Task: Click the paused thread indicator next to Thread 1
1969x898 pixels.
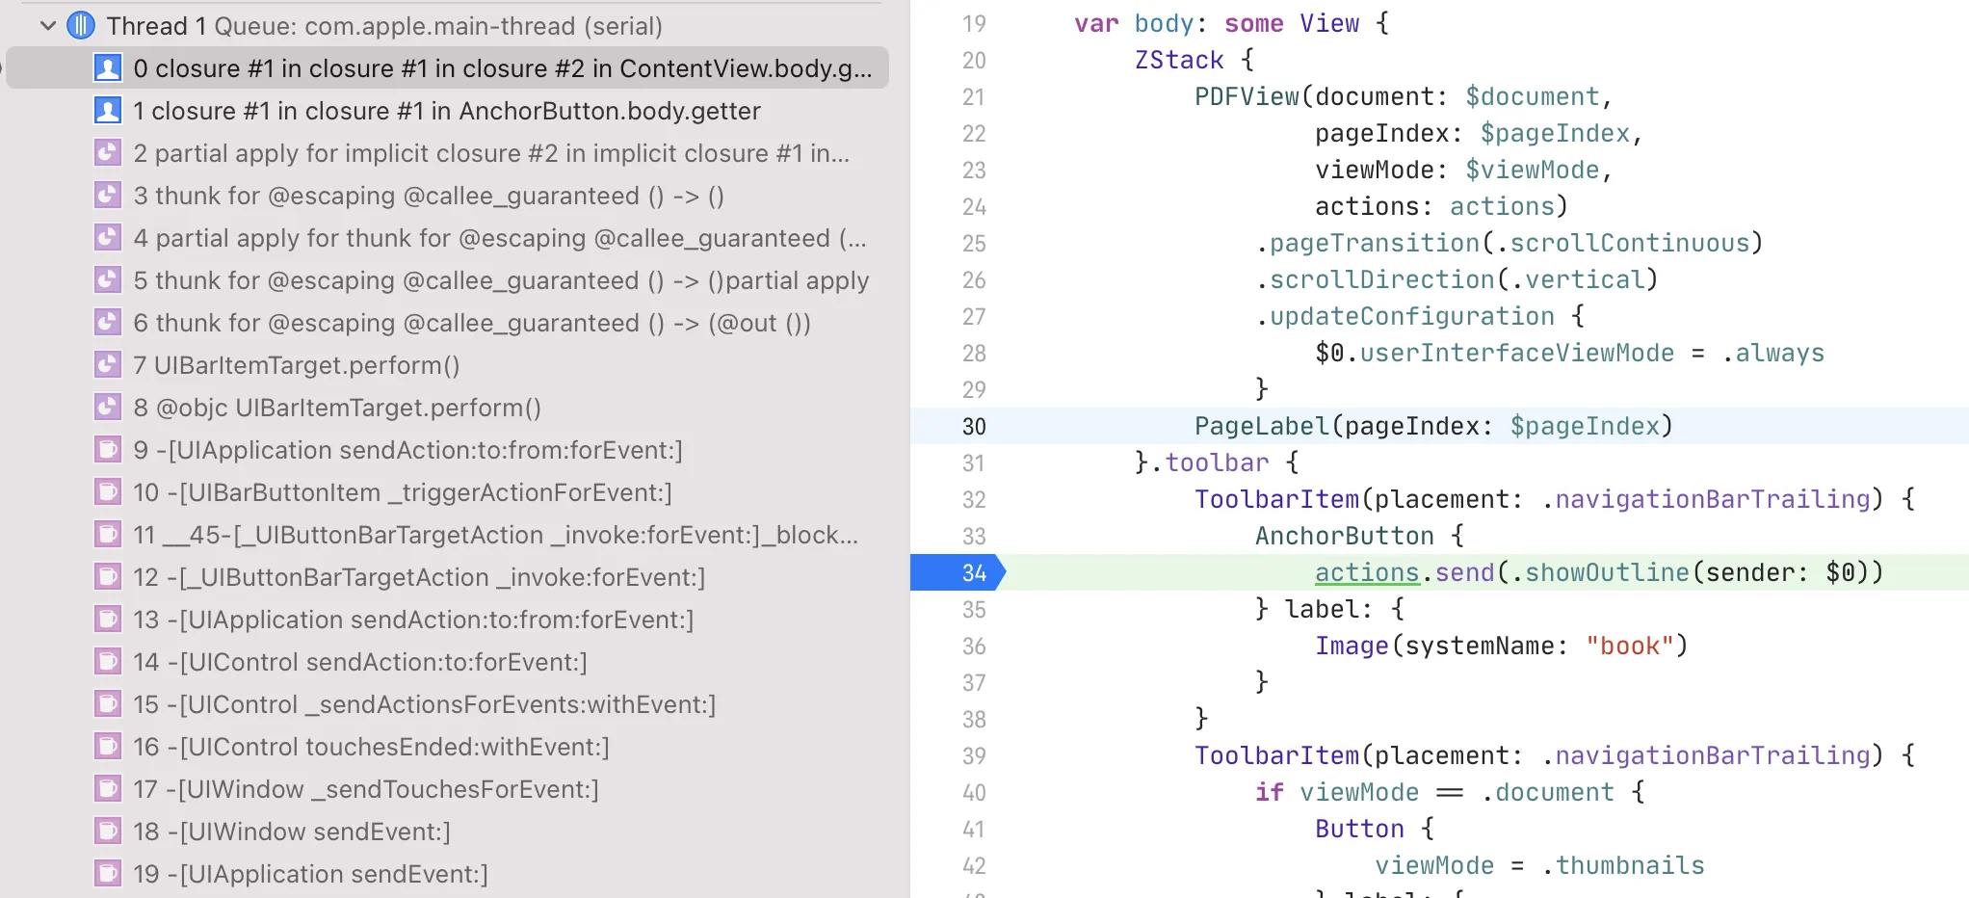Action: pos(81,25)
